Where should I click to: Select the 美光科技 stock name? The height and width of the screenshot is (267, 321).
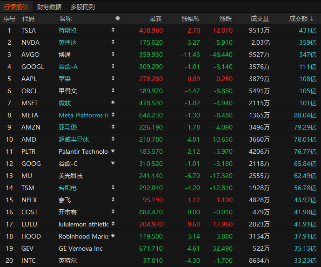71,176
